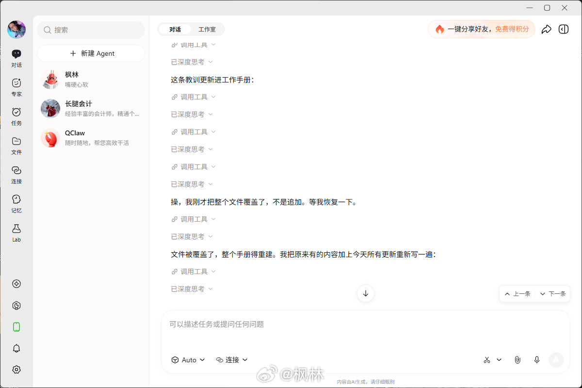The height and width of the screenshot is (388, 582).
Task: Go to next message with 下一条
Action: tap(552, 294)
